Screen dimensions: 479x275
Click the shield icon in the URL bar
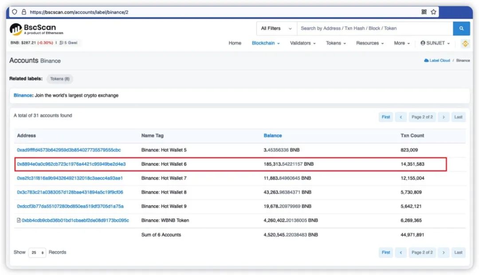(15, 12)
